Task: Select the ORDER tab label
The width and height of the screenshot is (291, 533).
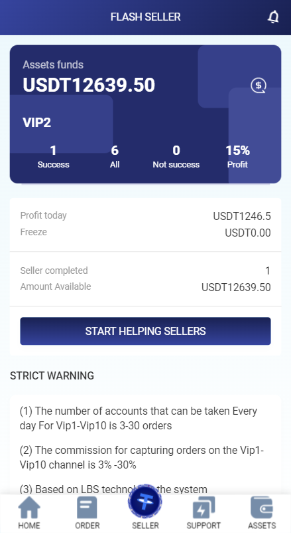Action: pyautogui.click(x=87, y=525)
